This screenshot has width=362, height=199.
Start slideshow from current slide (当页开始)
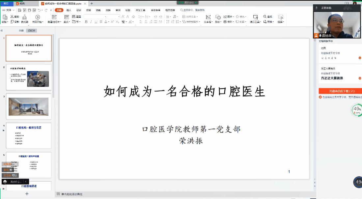coord(38,19)
